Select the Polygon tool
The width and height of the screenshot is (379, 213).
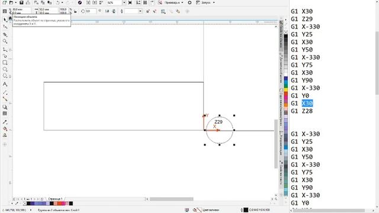[5, 76]
